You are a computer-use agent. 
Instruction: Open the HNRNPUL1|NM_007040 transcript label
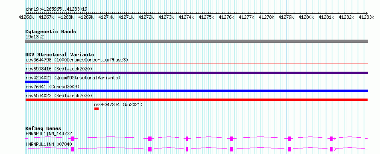click(49, 144)
